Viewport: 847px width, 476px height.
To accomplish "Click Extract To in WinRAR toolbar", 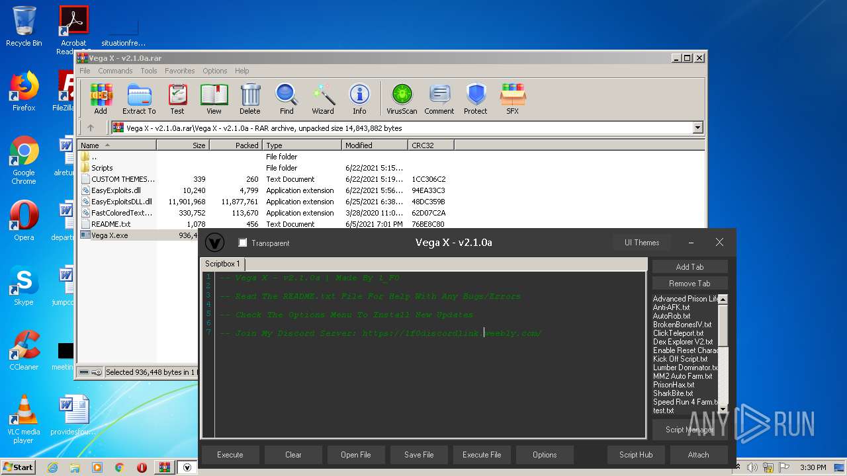I will pos(139,99).
